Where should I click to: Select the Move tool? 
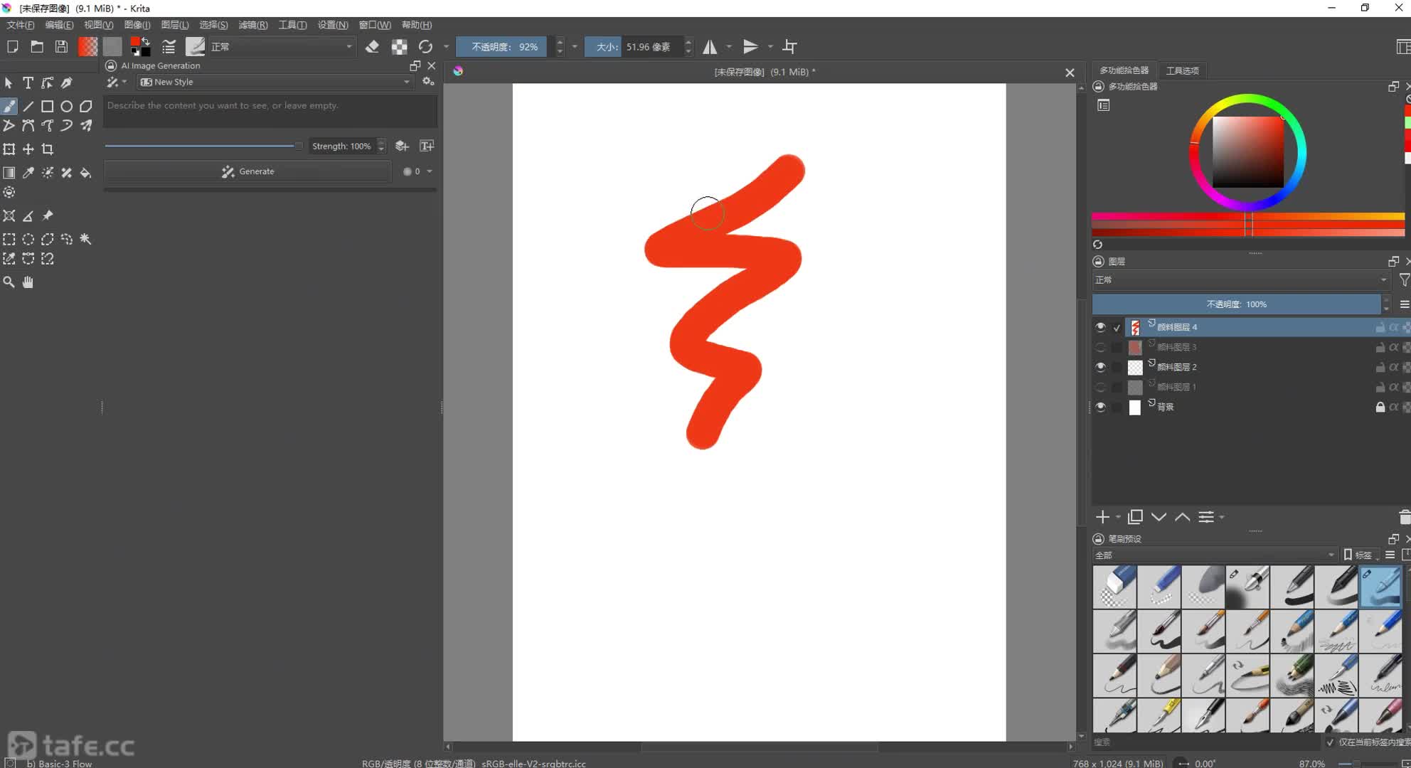(28, 149)
